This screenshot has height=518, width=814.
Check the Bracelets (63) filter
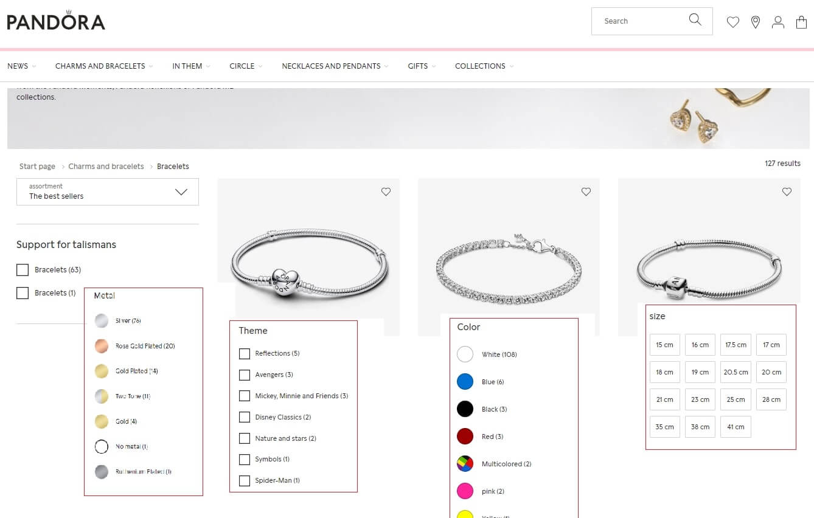23,270
